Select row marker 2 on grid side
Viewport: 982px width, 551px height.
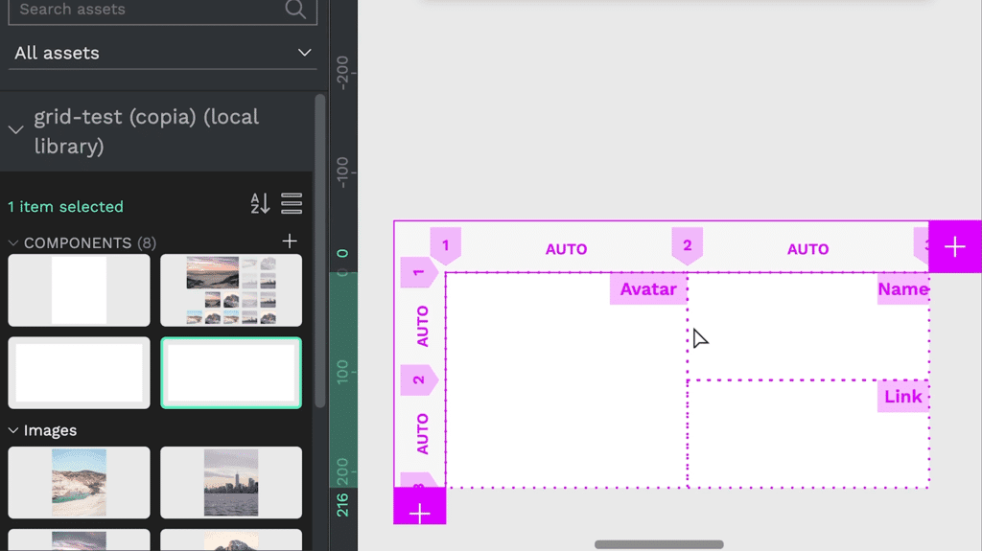click(419, 379)
